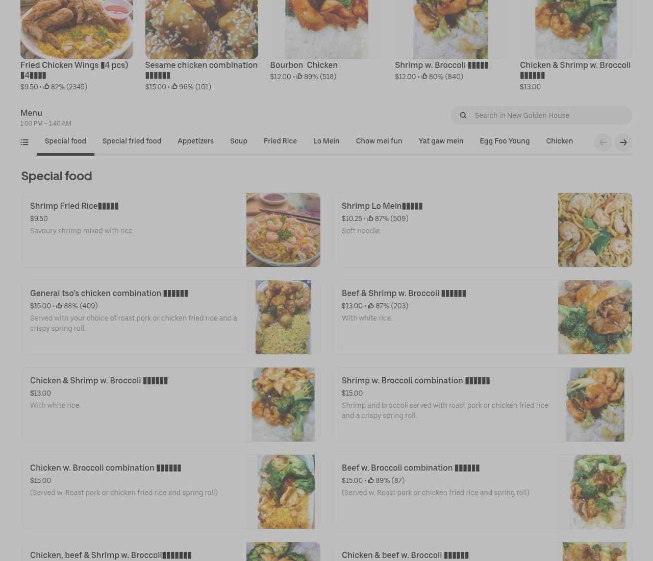
Task: Open Chicken w. Broccoli combination title
Action: point(106,468)
